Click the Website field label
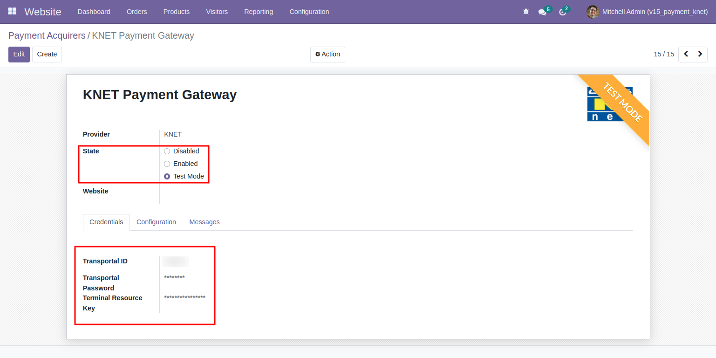 tap(95, 191)
